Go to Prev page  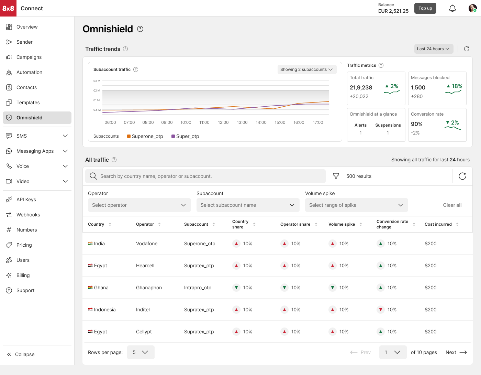click(360, 352)
